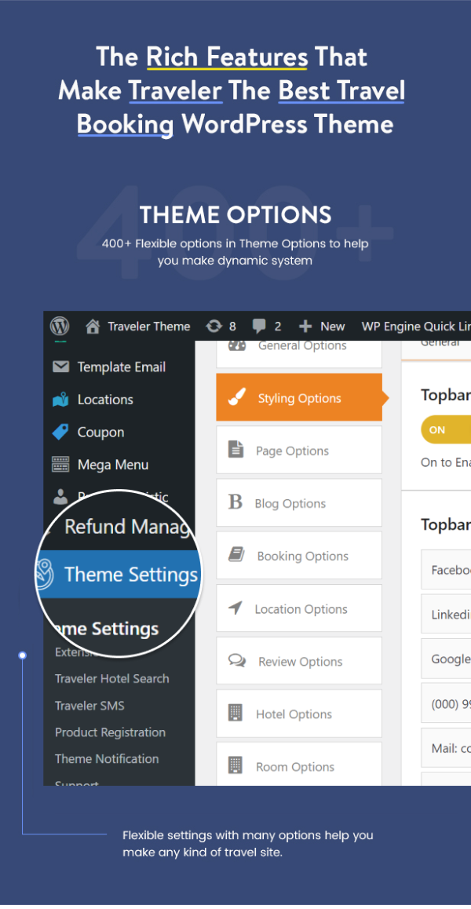The width and height of the screenshot is (471, 909).
Task: Click the Product Registration link
Action: click(x=110, y=732)
